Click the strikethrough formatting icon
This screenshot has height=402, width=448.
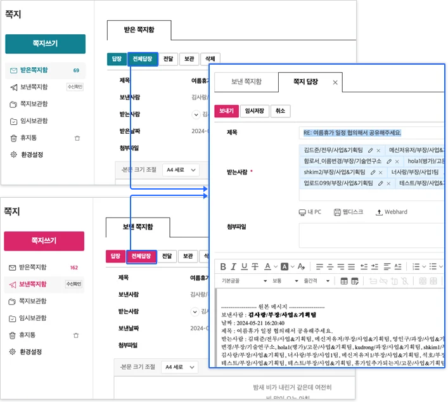coord(255,266)
